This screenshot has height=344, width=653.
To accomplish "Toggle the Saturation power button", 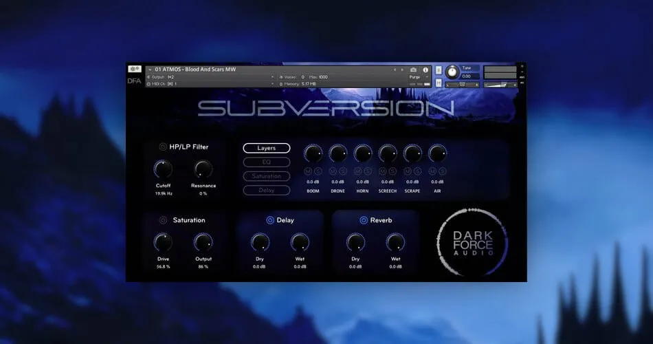I will point(163,220).
